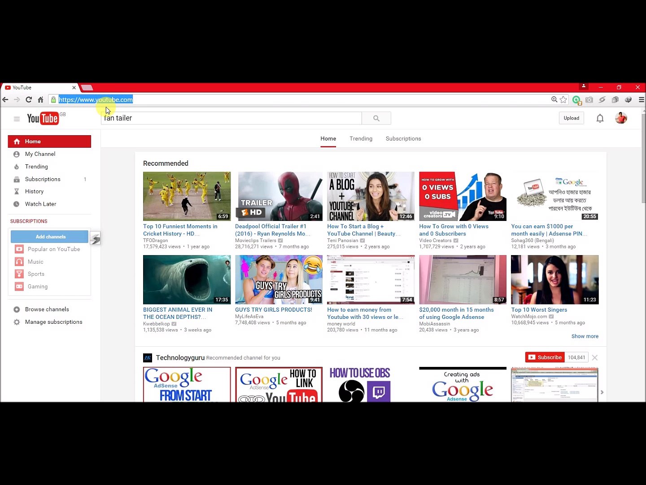Open the copy documents extension icon
The image size is (646, 485).
pyautogui.click(x=615, y=100)
